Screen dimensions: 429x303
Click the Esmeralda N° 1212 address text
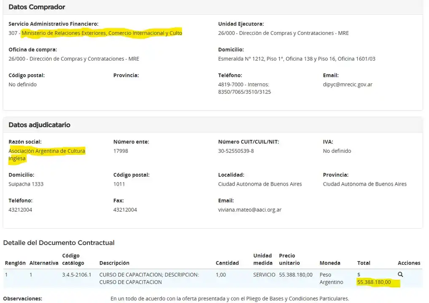pos(297,59)
